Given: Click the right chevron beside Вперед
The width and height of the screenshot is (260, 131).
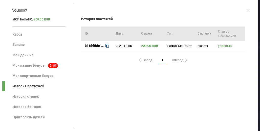Looking at the screenshot, I should (186, 60).
